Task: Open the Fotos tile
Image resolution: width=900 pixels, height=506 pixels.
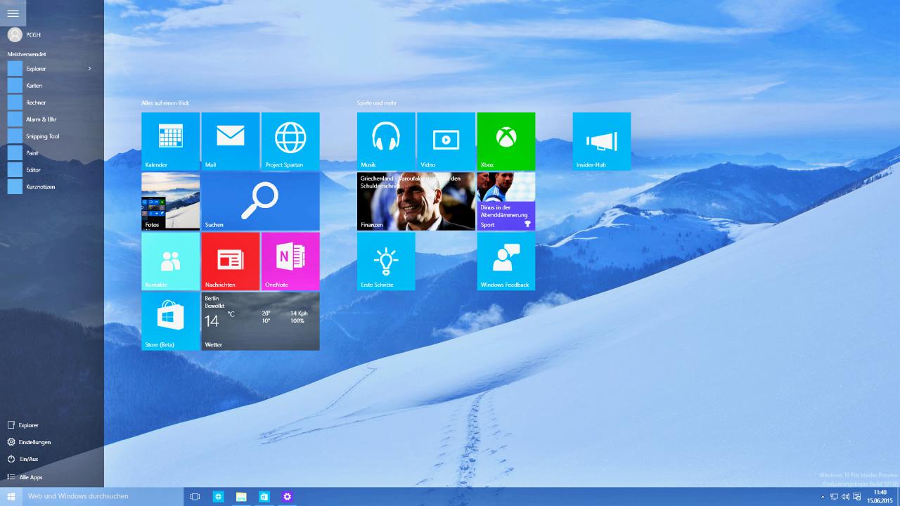Action: [170, 201]
